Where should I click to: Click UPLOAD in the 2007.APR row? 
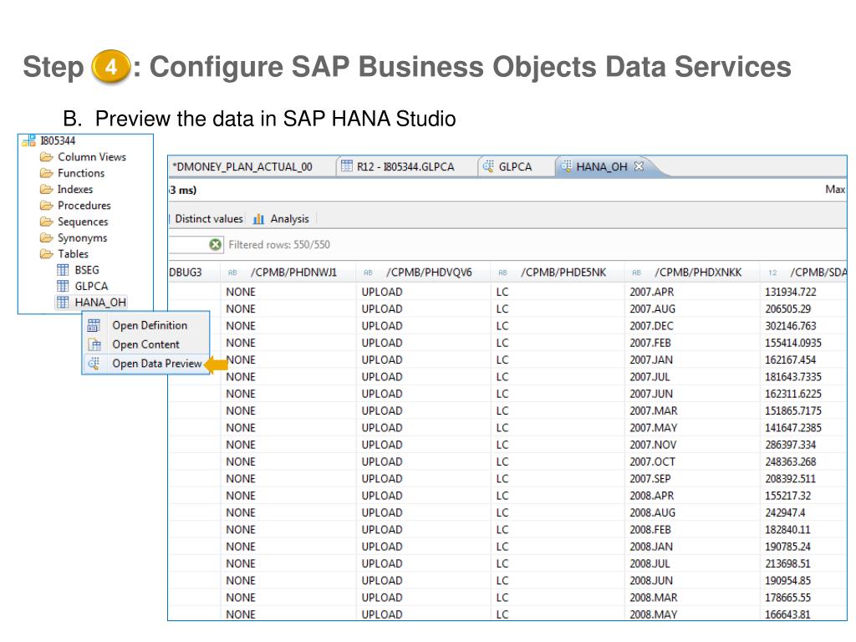pos(381,292)
